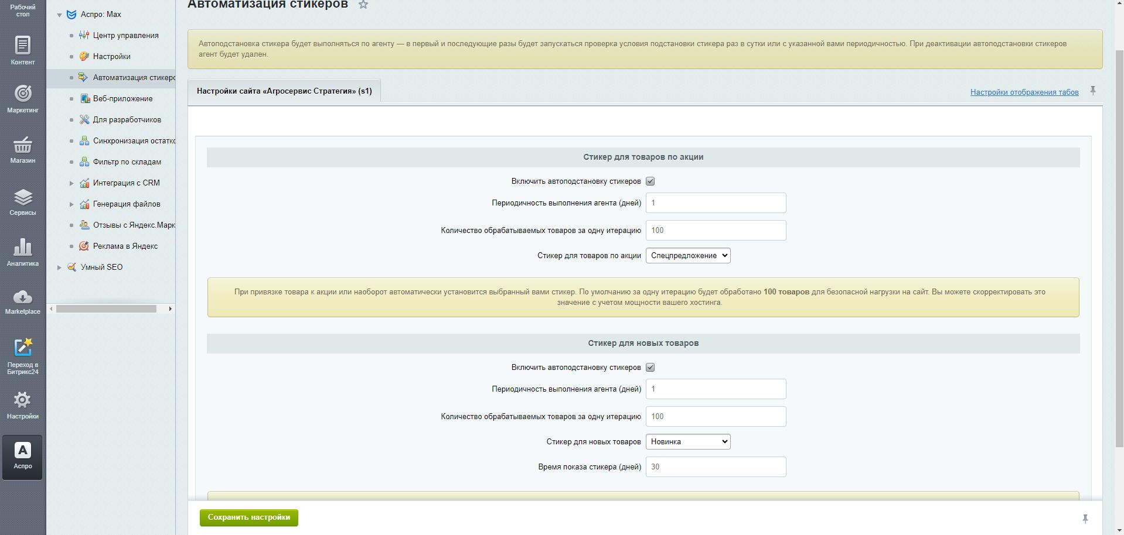This screenshot has height=535, width=1124.
Task: Click the Настройки palette icon in tree
Action: point(84,56)
